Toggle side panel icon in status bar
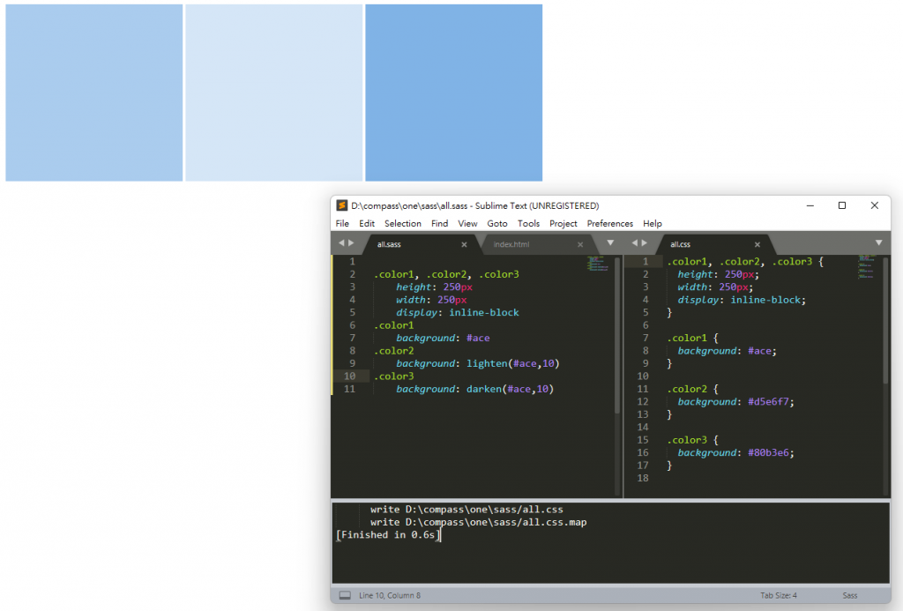Viewport: 903px width, 611px height. pyautogui.click(x=345, y=595)
